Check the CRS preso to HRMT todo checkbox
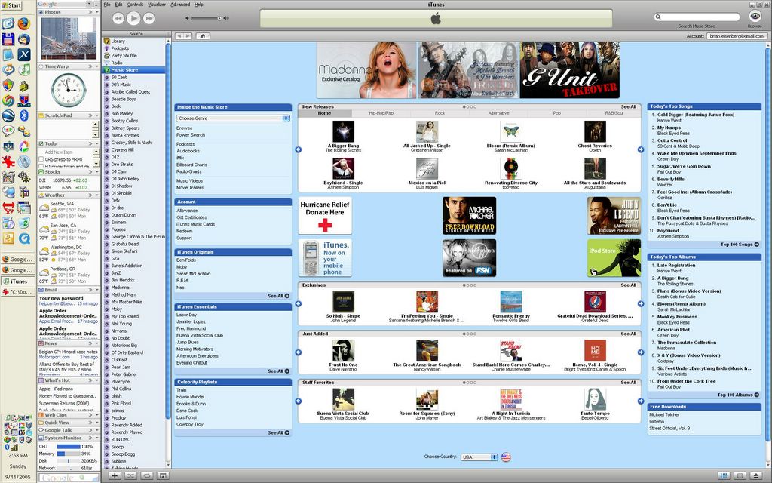The image size is (772, 483). 41,159
